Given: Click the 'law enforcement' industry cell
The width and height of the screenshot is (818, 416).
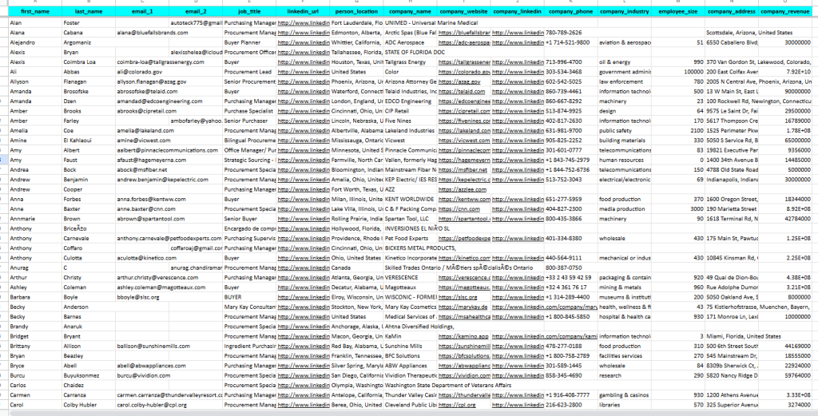Looking at the screenshot, I should [x=625, y=82].
